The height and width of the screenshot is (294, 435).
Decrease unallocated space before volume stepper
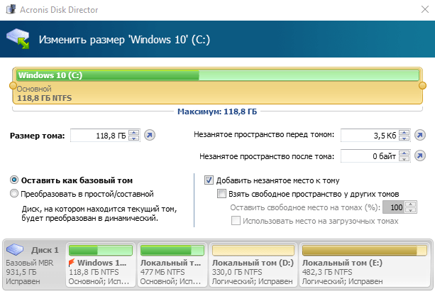click(404, 138)
